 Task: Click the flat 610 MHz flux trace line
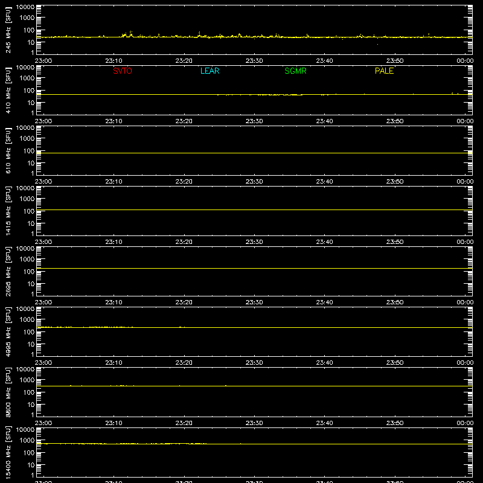pyautogui.click(x=254, y=153)
